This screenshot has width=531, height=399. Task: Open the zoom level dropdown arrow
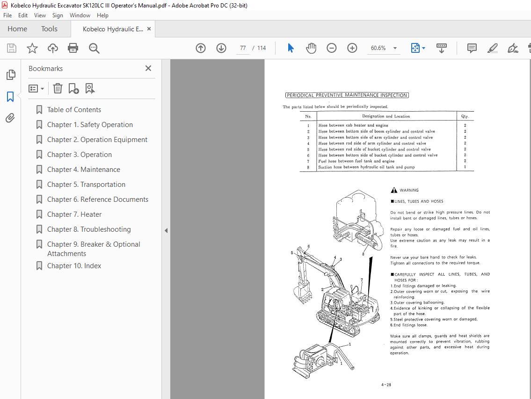point(395,48)
